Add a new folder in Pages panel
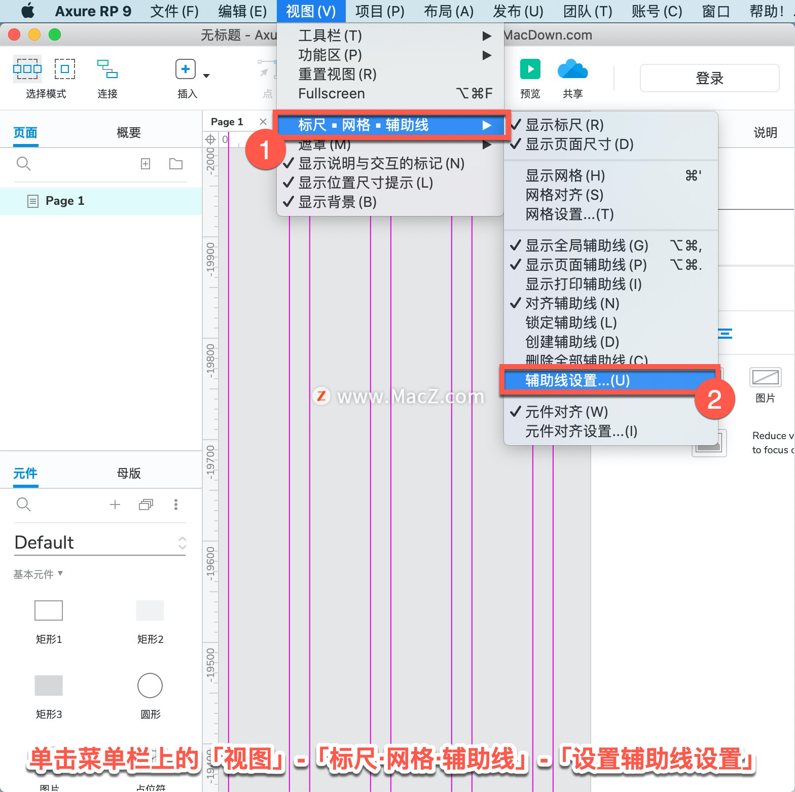Screen dimensions: 795x792 coord(176,163)
